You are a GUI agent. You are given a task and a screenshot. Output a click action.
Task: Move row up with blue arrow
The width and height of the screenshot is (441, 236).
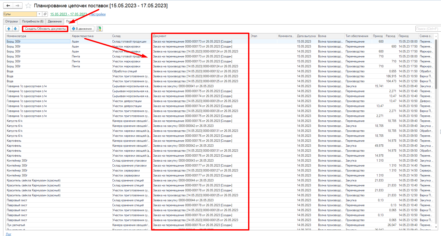point(9,29)
